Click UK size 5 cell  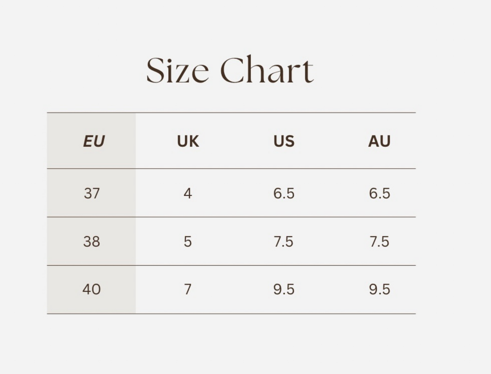(188, 242)
